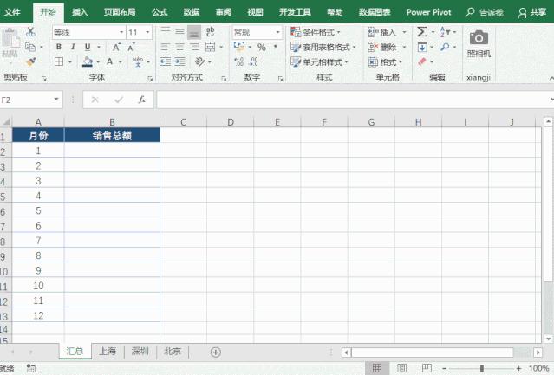The image size is (554, 375).
Task: Open 单元格样式 dropdown
Action: click(319, 62)
